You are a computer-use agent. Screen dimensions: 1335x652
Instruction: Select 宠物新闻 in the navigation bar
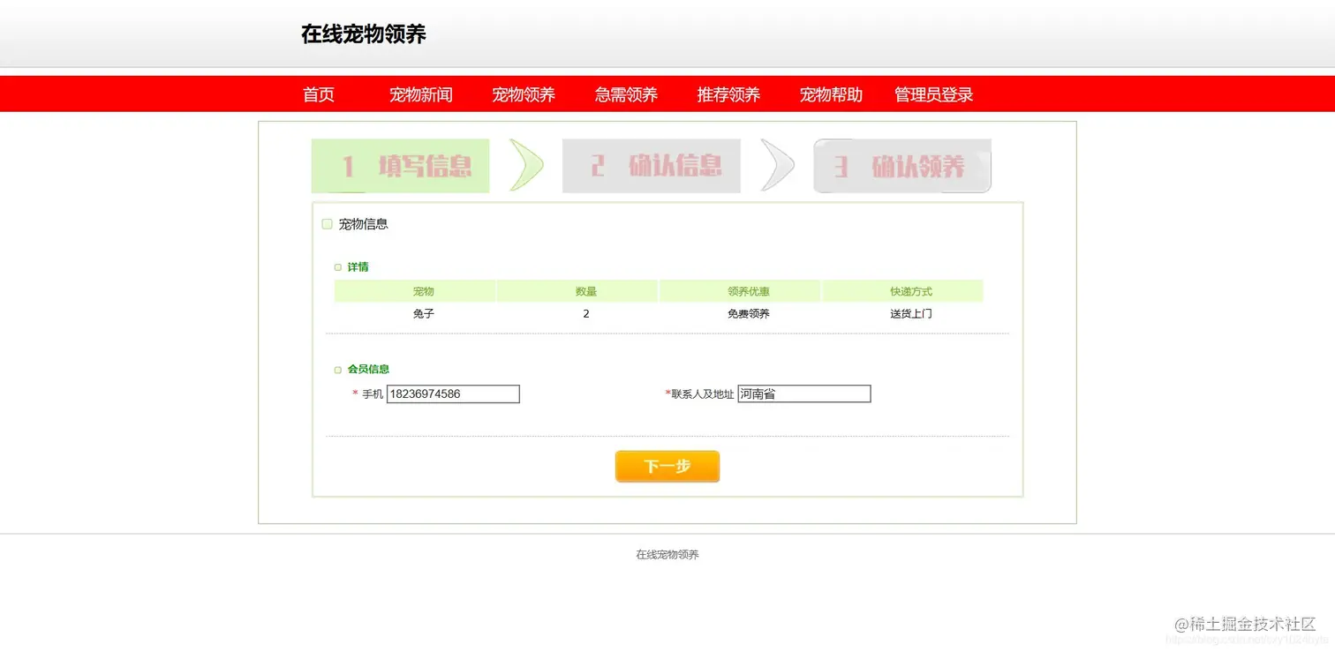421,94
